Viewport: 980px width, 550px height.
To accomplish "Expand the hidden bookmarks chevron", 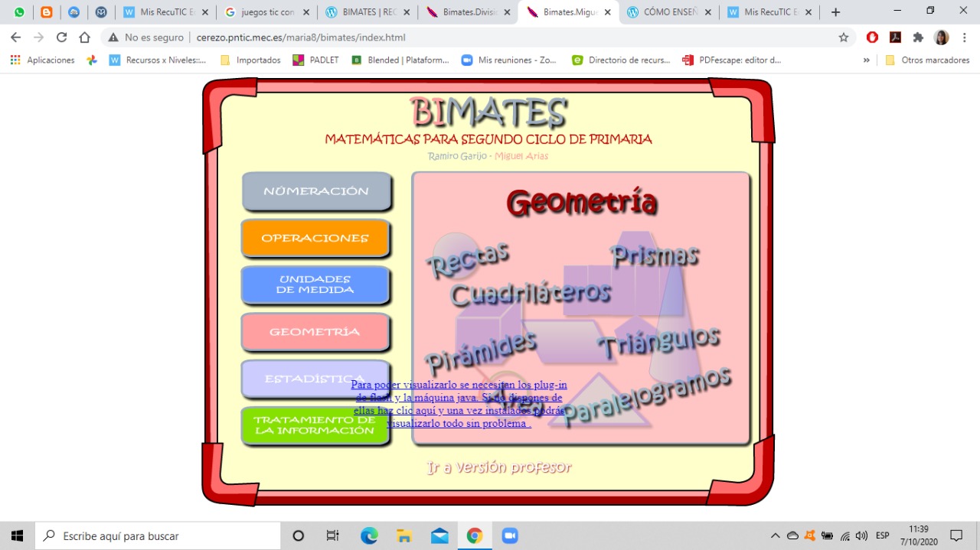I will [x=867, y=60].
